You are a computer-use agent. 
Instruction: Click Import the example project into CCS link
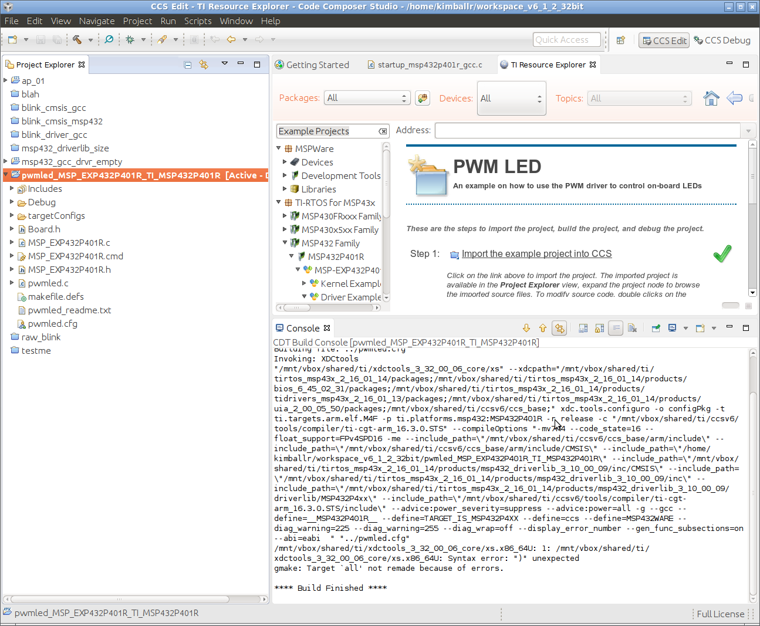point(536,253)
